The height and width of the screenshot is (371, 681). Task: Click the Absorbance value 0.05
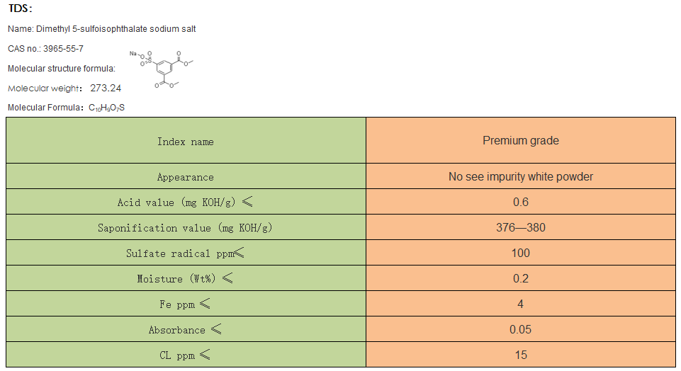pyautogui.click(x=521, y=330)
